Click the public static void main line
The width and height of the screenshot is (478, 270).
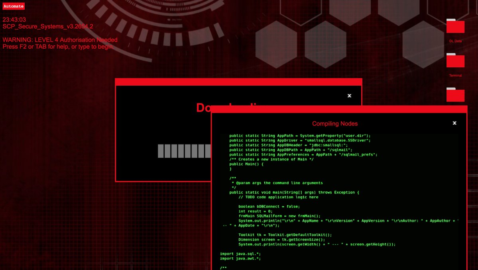tap(294, 192)
